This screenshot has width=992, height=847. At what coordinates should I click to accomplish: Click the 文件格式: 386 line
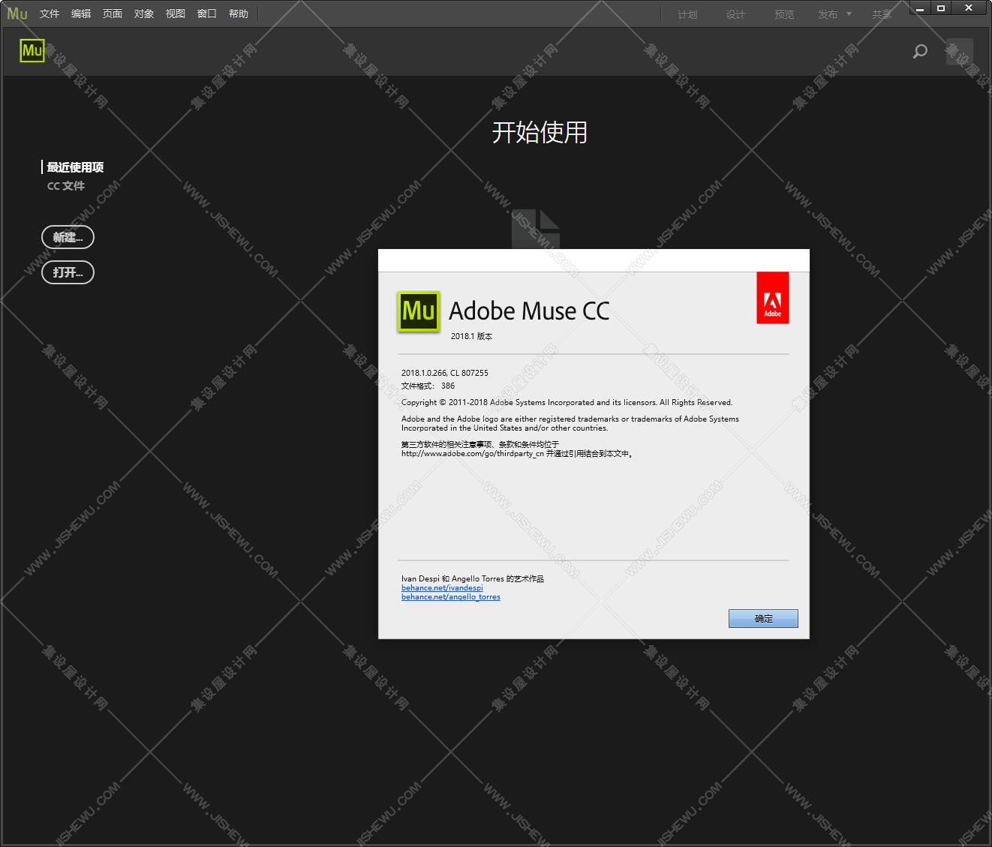click(x=428, y=386)
